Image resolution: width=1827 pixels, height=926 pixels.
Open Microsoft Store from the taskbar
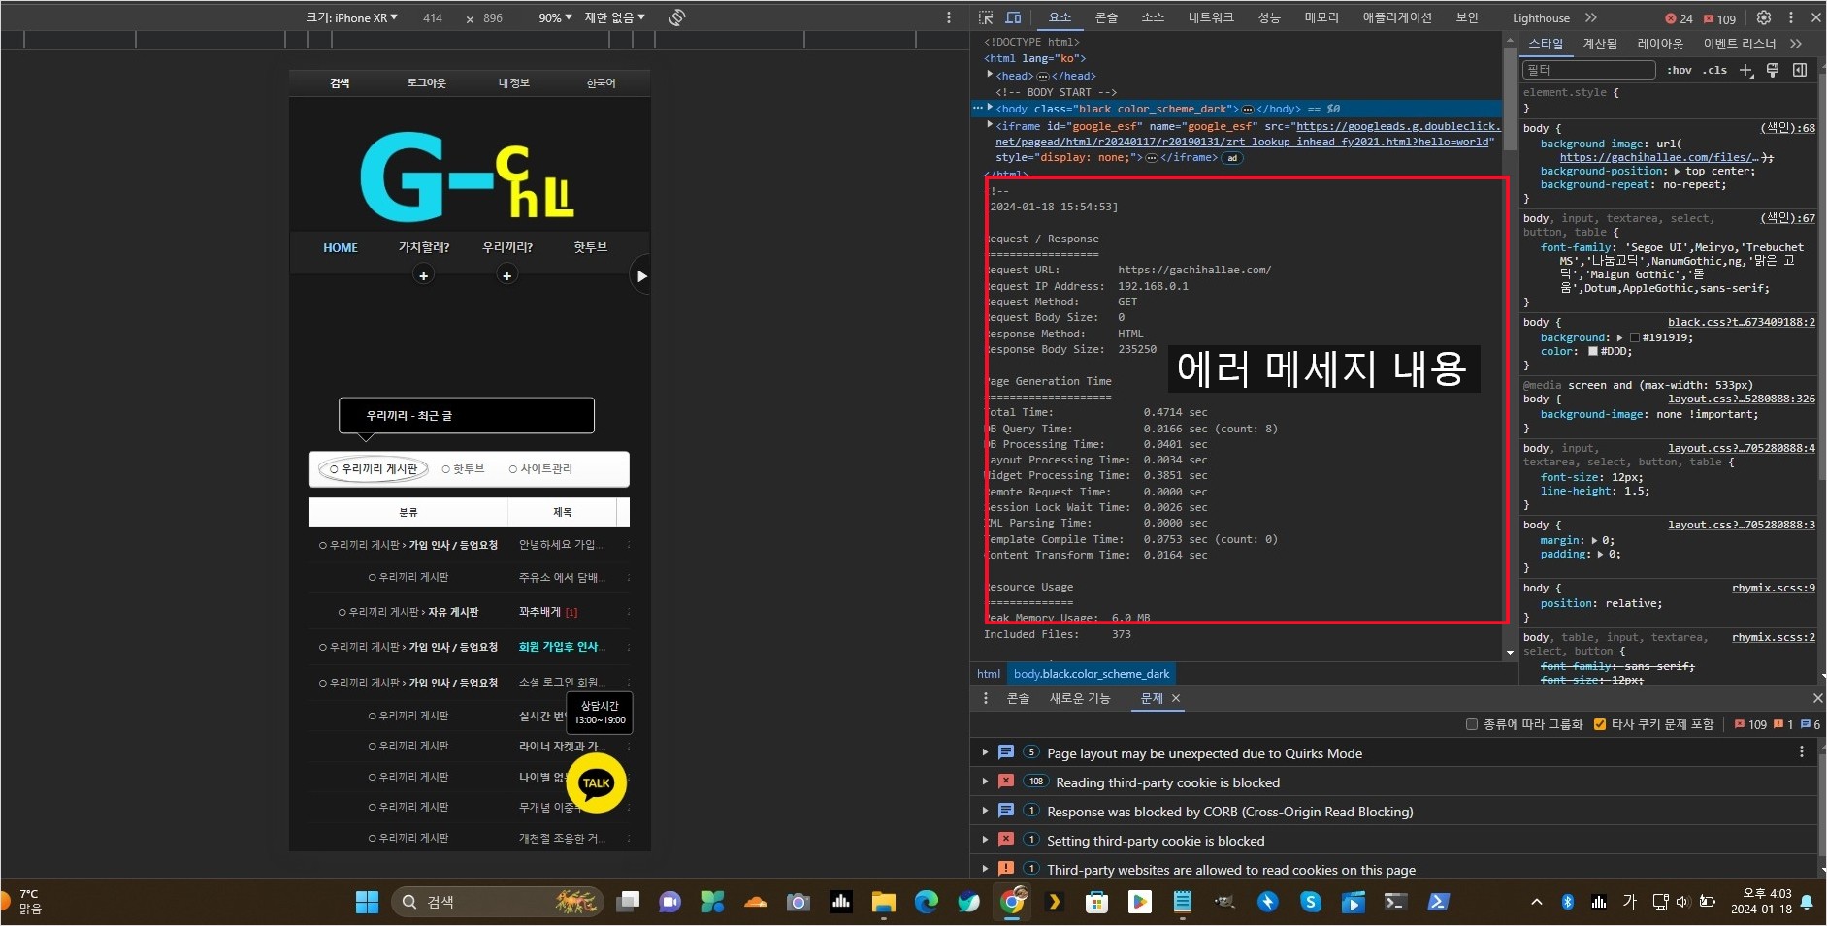point(1096,903)
